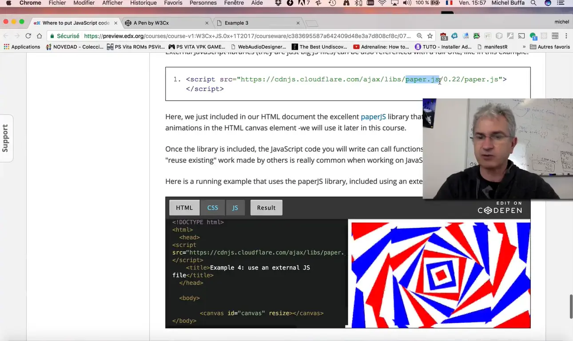This screenshot has width=573, height=341.
Task: Open the Support side tab
Action: pyautogui.click(x=6, y=138)
